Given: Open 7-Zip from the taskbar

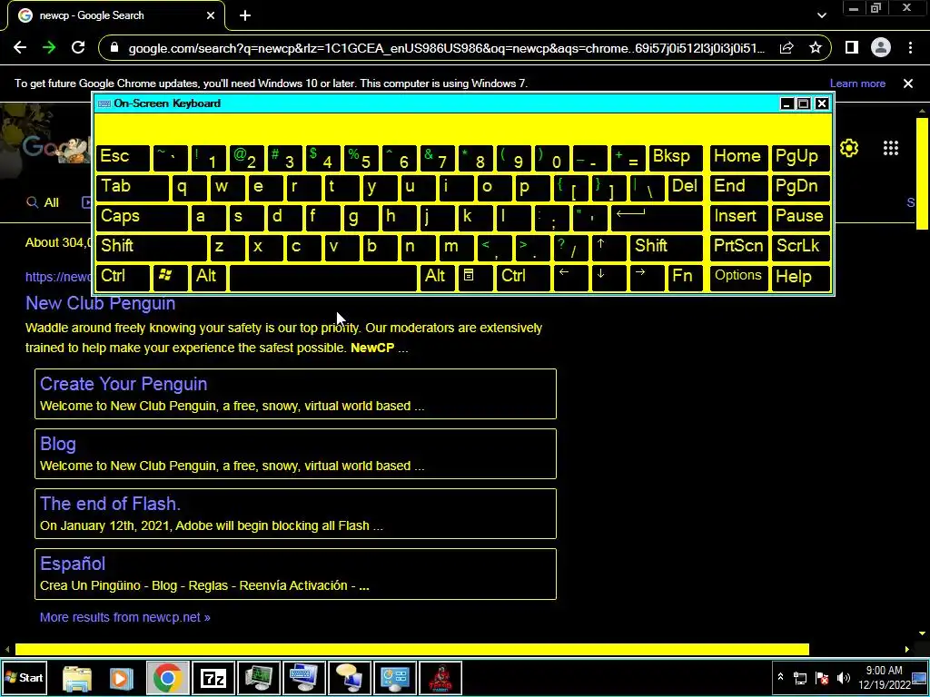Looking at the screenshot, I should tap(213, 678).
